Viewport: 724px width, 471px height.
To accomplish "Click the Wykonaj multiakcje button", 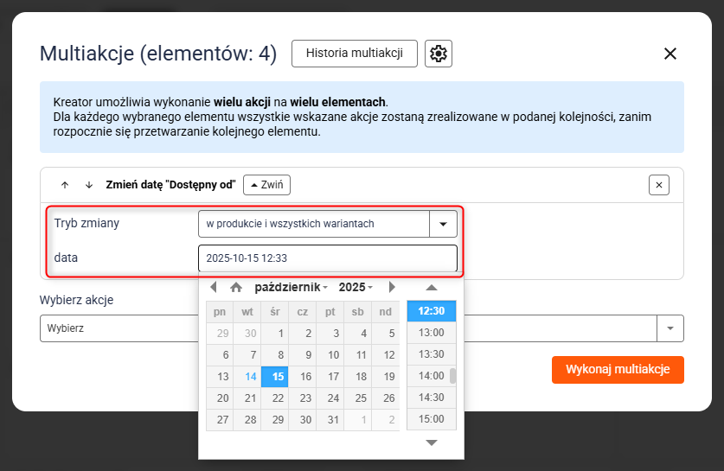I will point(618,370).
